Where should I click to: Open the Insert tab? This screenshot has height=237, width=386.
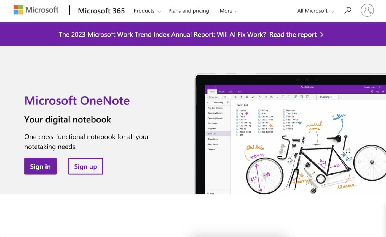coord(222,92)
